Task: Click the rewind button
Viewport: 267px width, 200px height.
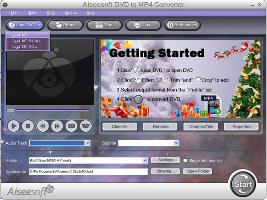Action: point(43,126)
